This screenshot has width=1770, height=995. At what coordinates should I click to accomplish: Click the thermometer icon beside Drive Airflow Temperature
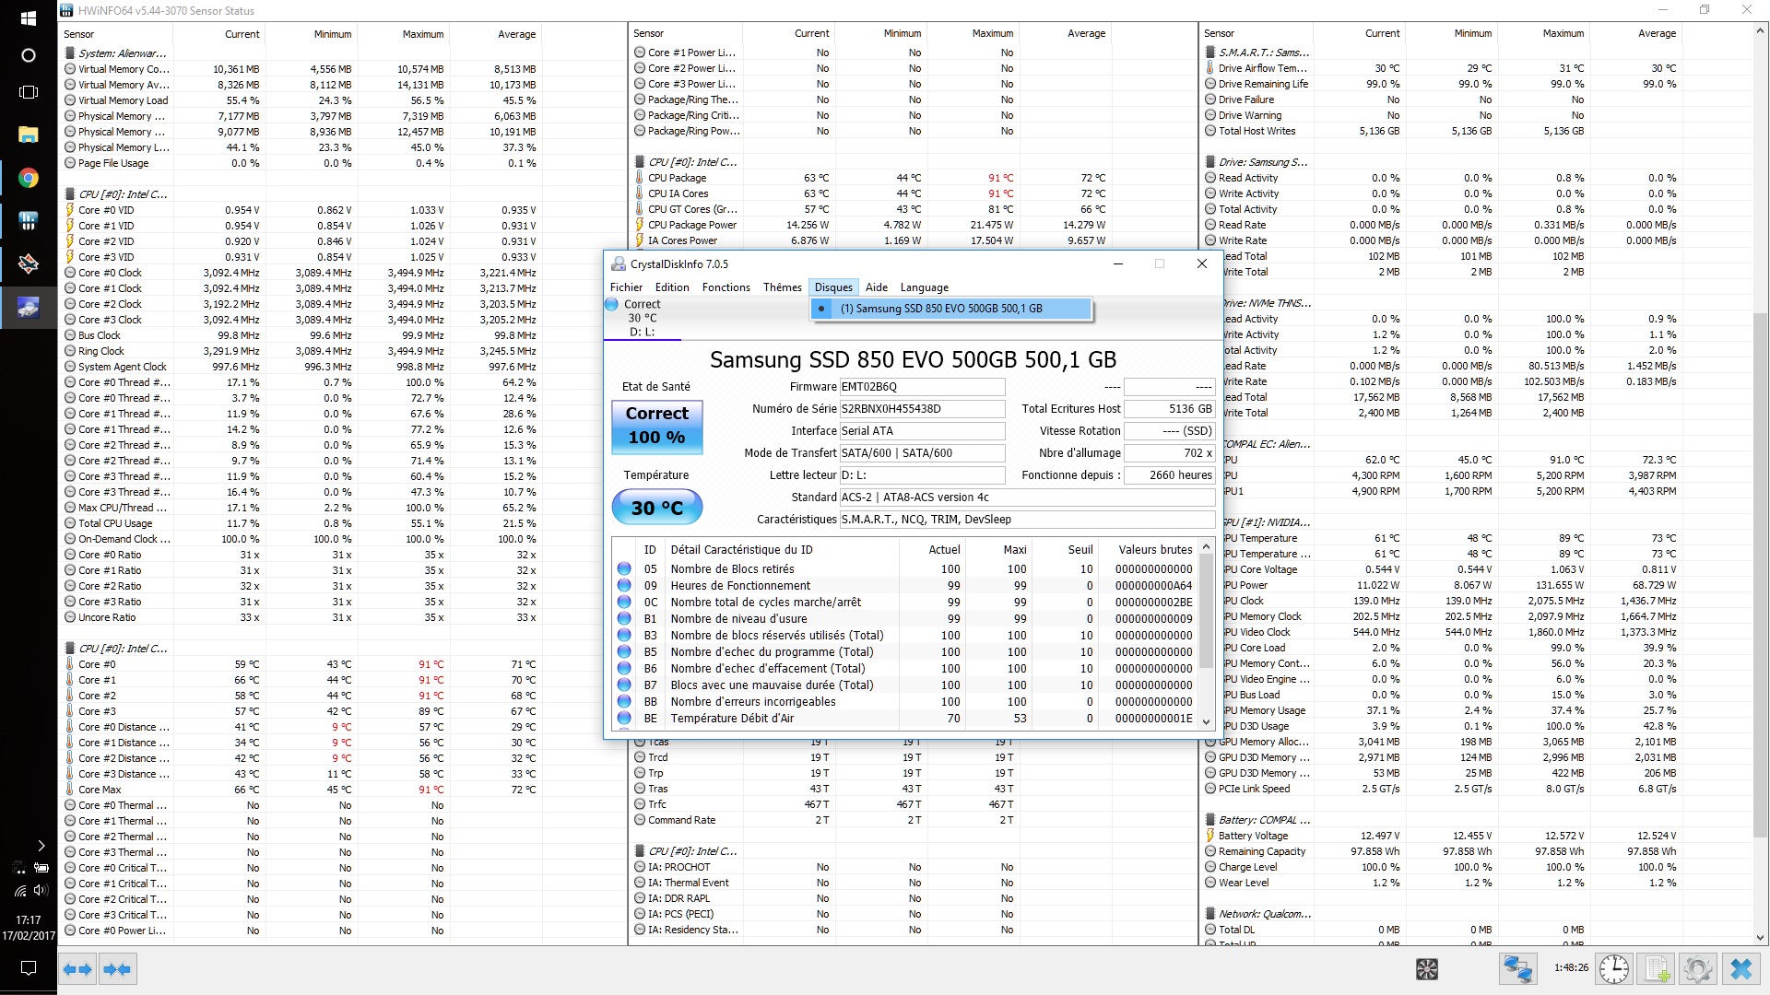pyautogui.click(x=1209, y=68)
